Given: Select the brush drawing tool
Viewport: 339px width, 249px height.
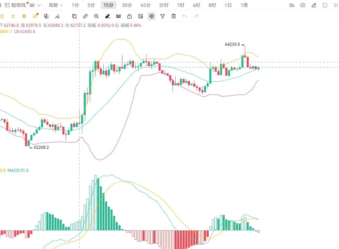Looking at the screenshot, I should tap(107, 16).
